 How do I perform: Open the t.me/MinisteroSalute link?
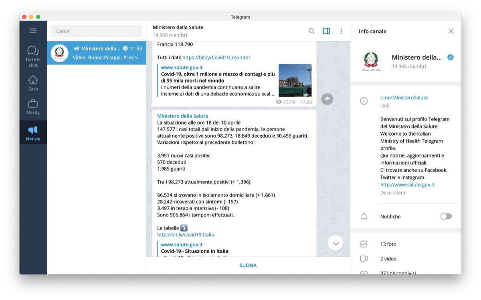pos(404,98)
